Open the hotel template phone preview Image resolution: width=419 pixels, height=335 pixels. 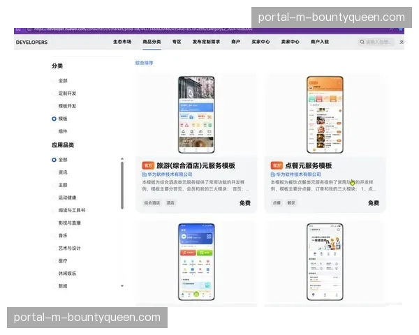(x=196, y=114)
